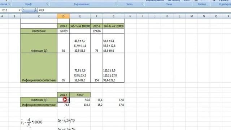Image resolution: width=231 pixels, height=130 pixels.
Task: Select Инфекции гемоконтактные cell in upper table
Action: [39, 68]
